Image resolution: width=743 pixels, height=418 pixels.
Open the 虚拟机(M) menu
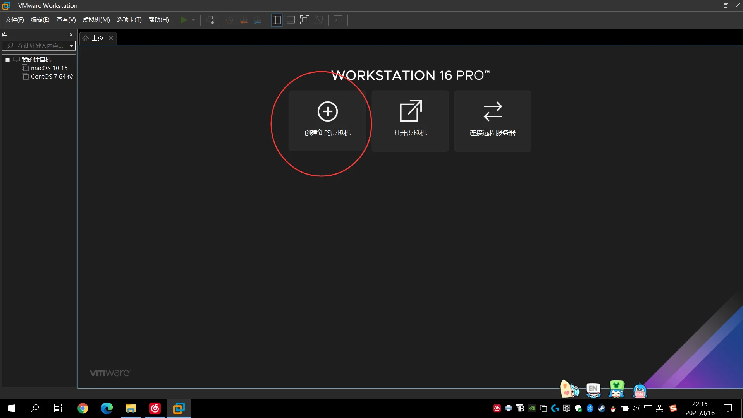tap(96, 20)
